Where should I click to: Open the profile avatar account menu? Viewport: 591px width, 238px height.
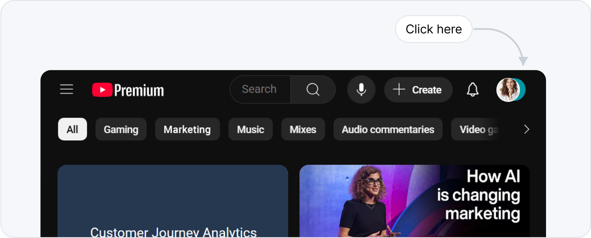point(510,90)
